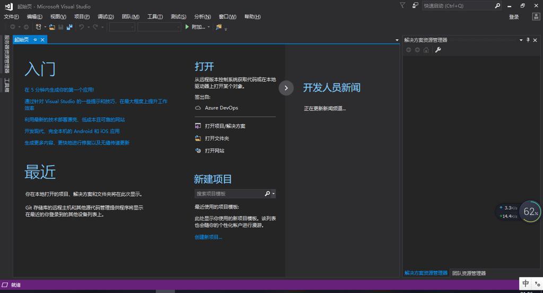Click the quick launch magnifier icon
Viewport: 543px width, 293px height.
tap(497, 5)
